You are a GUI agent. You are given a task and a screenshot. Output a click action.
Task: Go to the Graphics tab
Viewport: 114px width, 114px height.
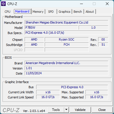tap(64, 12)
